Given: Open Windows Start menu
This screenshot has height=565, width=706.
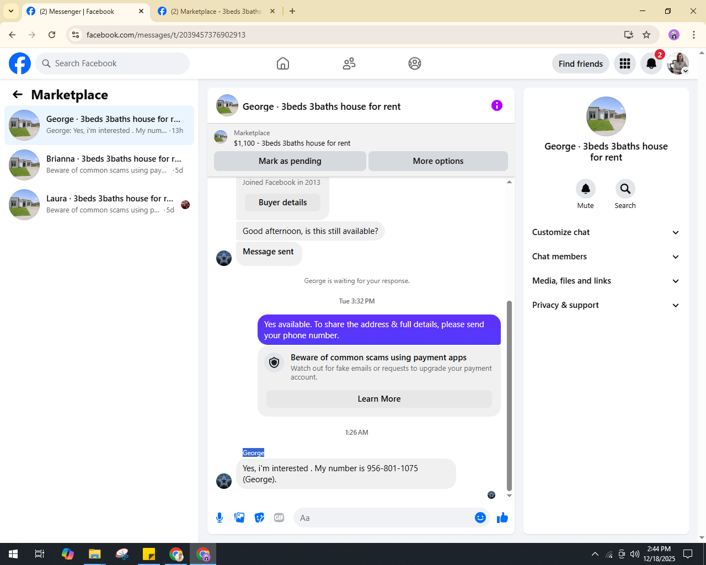Looking at the screenshot, I should (13, 554).
